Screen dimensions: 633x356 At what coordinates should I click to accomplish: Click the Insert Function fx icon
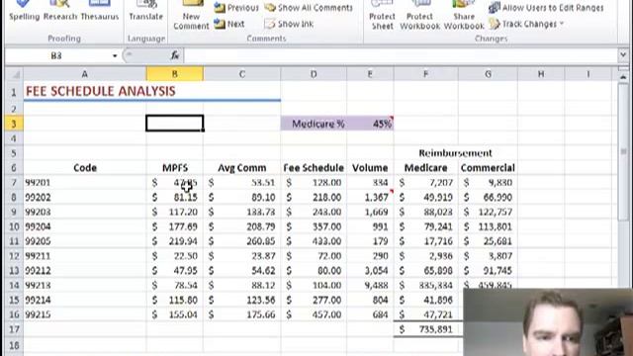(175, 55)
